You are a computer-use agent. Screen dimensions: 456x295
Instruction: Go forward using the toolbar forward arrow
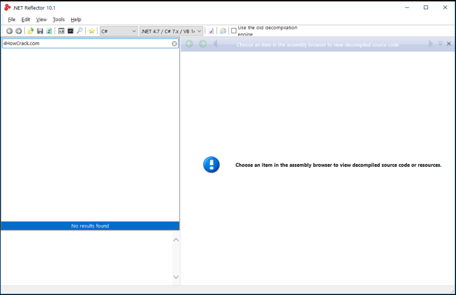coord(19,31)
